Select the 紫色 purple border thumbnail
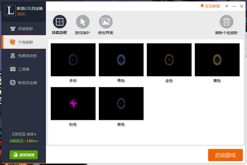247x165 pixels. point(121,103)
